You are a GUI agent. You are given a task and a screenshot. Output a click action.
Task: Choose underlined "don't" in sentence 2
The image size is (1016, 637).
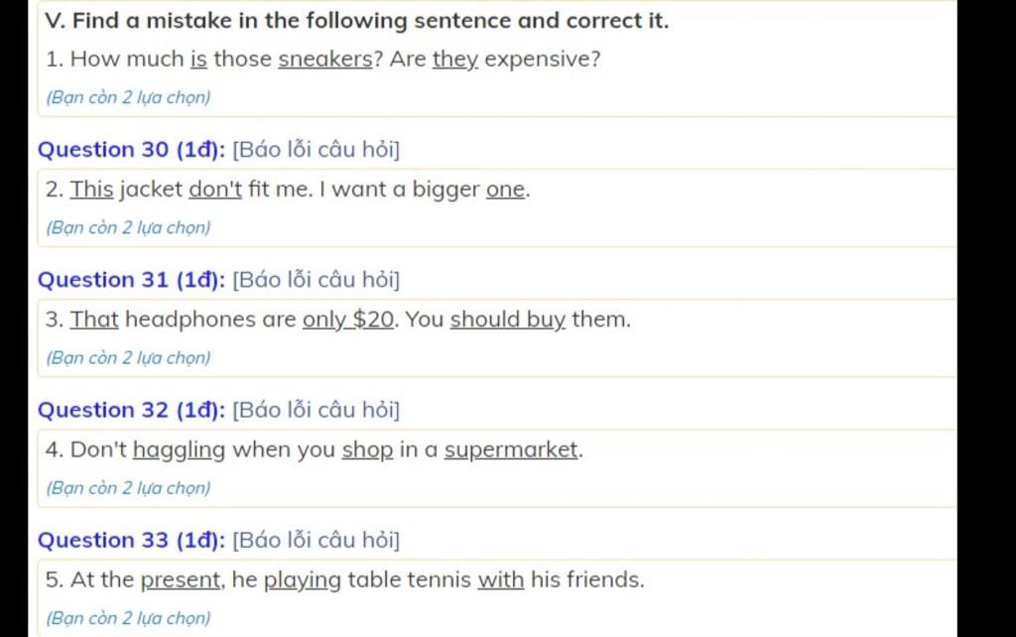(x=215, y=190)
